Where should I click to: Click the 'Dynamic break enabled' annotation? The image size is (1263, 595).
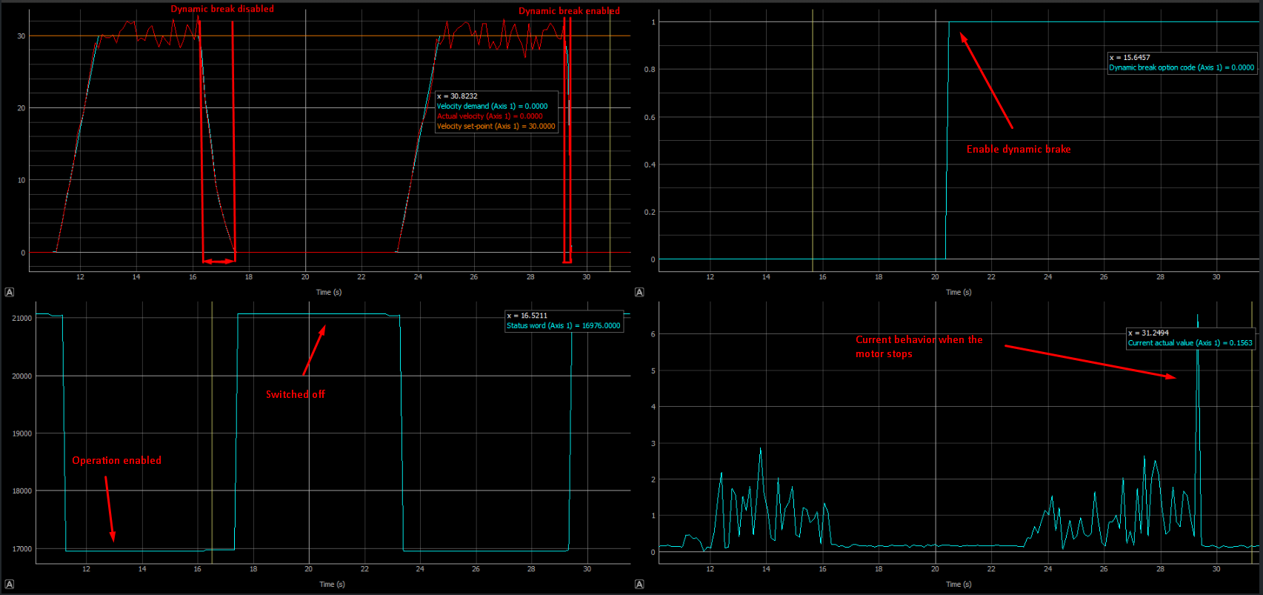click(569, 11)
